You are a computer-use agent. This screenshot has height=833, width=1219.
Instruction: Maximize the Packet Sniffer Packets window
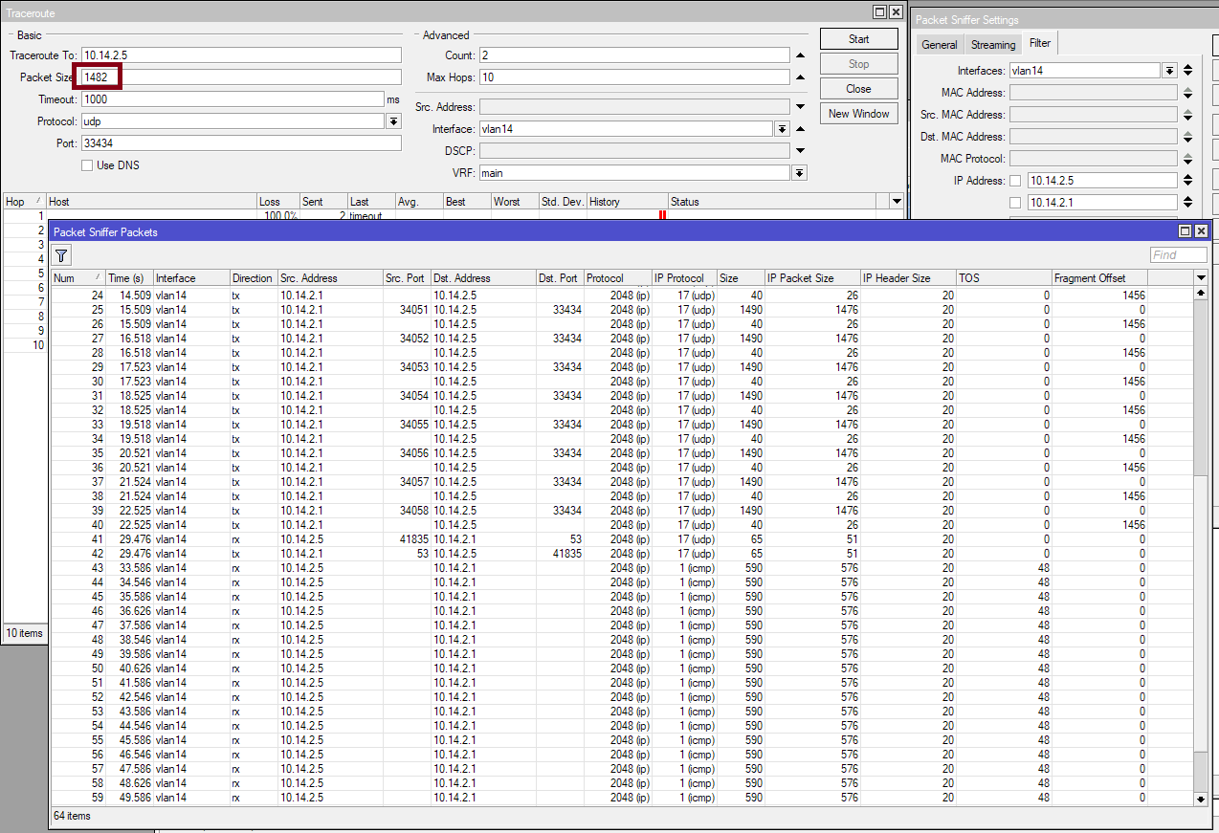(1185, 231)
